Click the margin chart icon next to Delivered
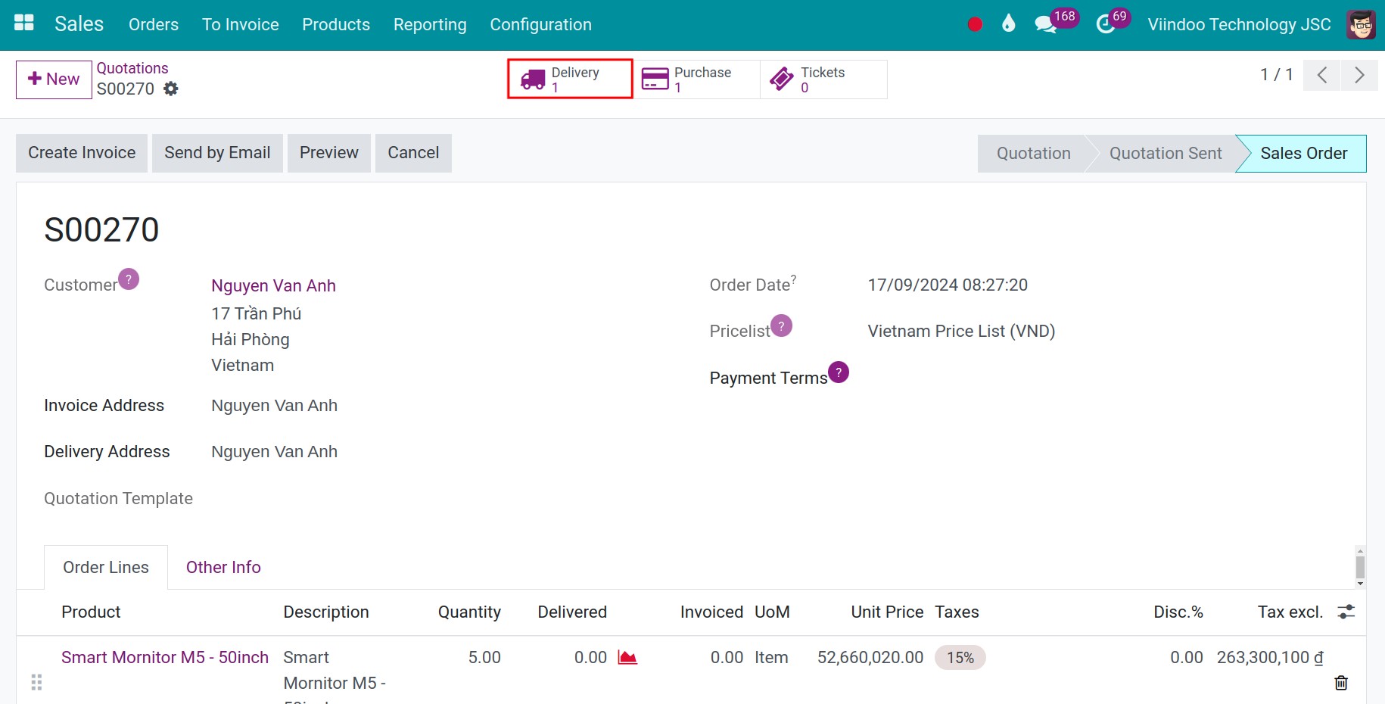Image resolution: width=1385 pixels, height=704 pixels. click(627, 657)
